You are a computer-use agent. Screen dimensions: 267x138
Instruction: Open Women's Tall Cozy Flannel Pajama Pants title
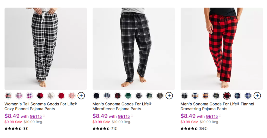40,106
